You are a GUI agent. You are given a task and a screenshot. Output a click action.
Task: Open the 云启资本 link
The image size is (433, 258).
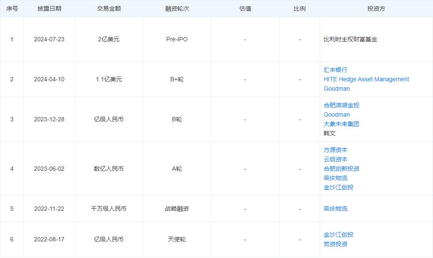(336, 159)
